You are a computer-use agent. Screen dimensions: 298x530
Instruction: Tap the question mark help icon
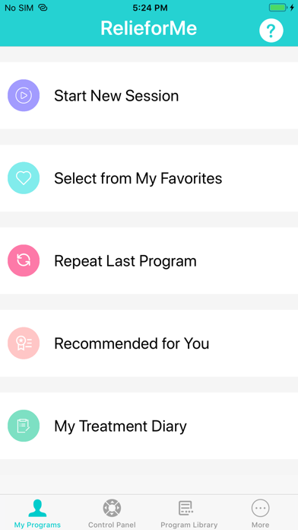(271, 30)
